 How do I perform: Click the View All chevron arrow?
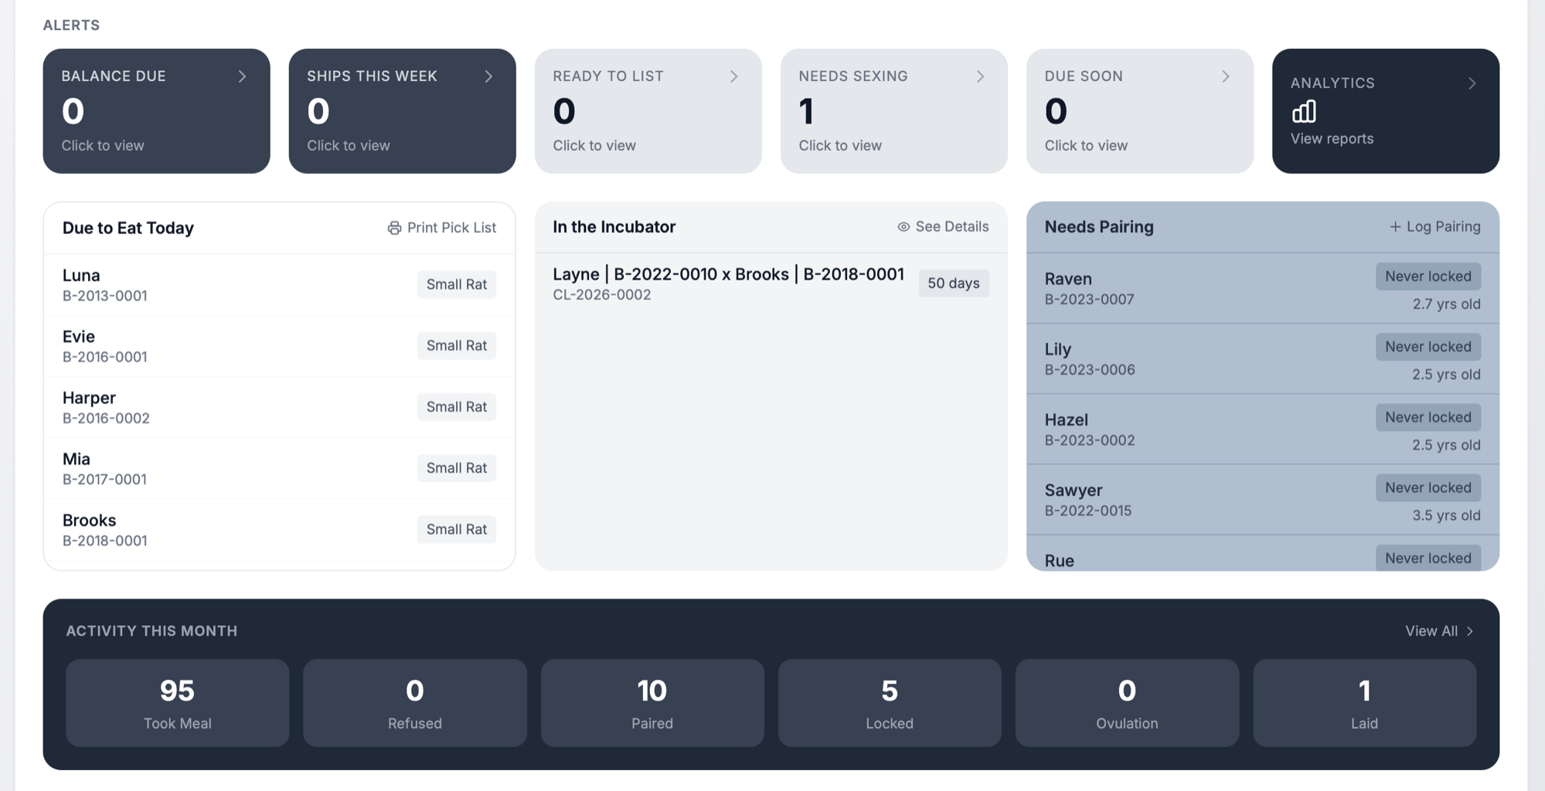(1468, 630)
